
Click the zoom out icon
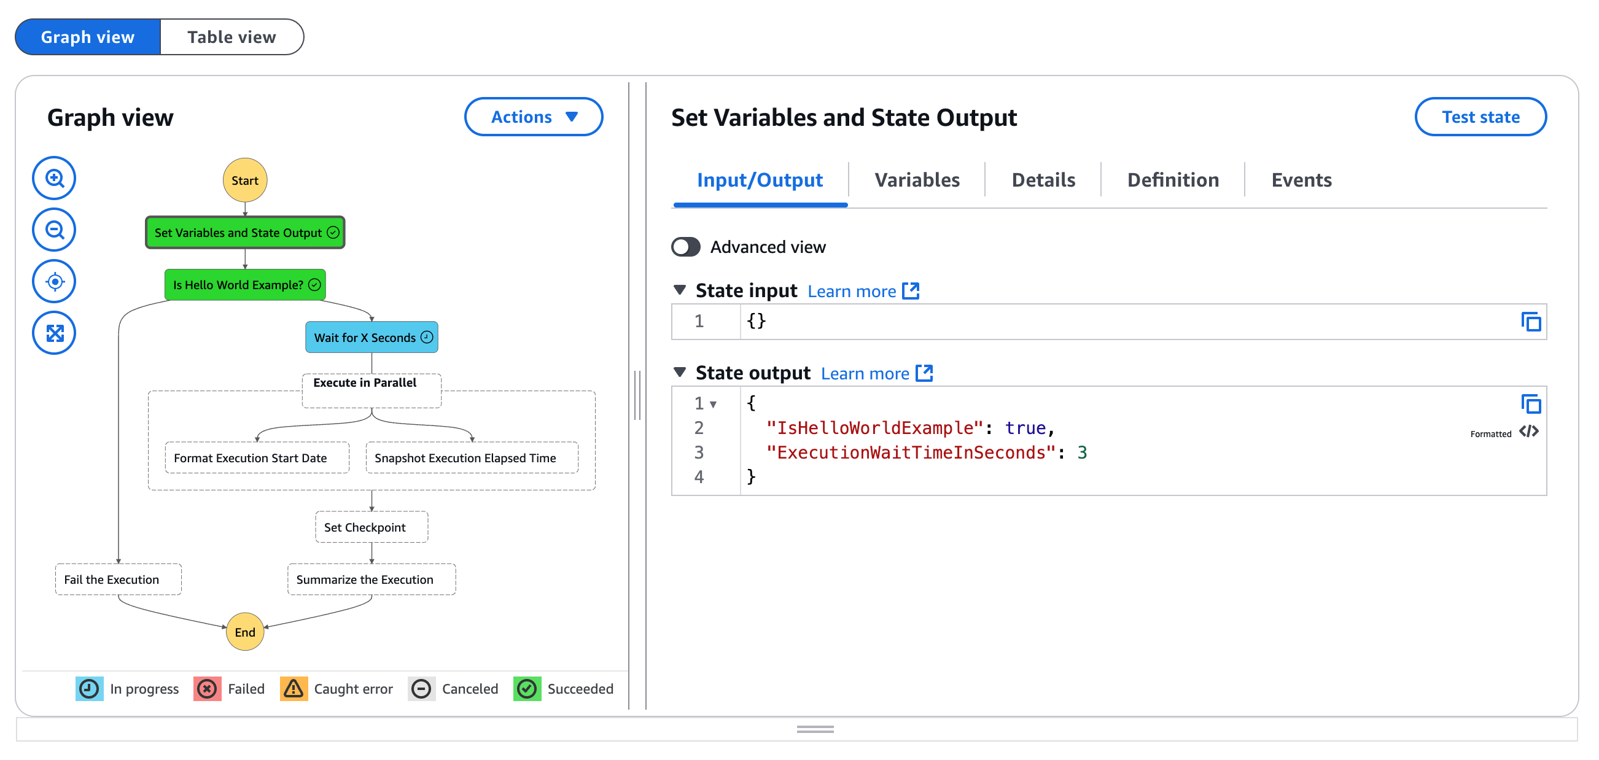pyautogui.click(x=55, y=230)
